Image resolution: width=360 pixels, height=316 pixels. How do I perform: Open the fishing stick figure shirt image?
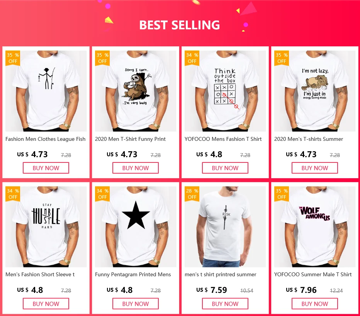(x=46, y=91)
